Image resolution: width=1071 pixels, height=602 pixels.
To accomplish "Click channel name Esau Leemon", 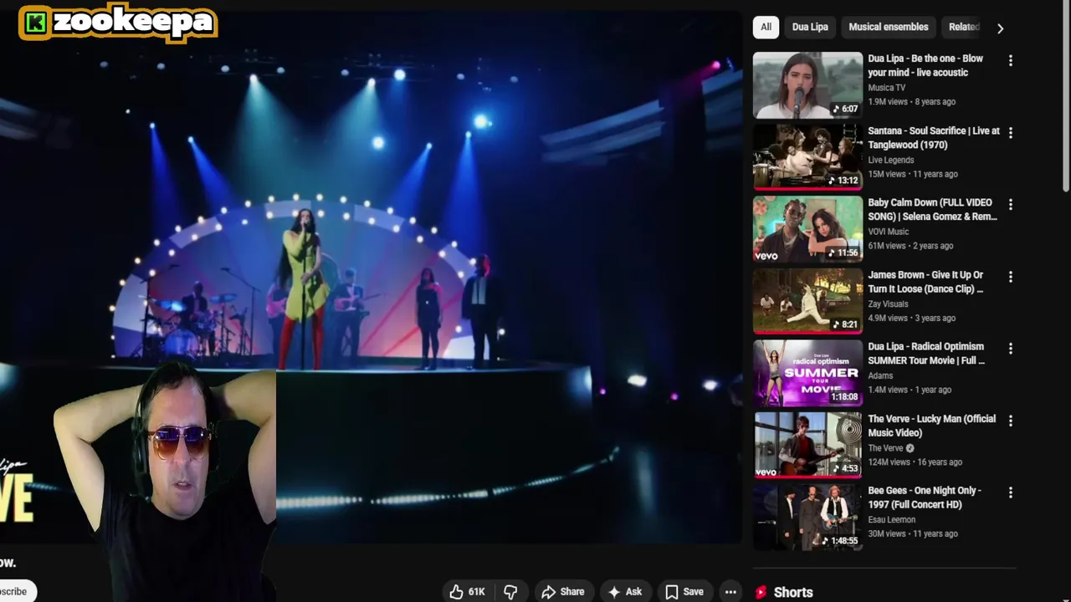I will click(891, 520).
